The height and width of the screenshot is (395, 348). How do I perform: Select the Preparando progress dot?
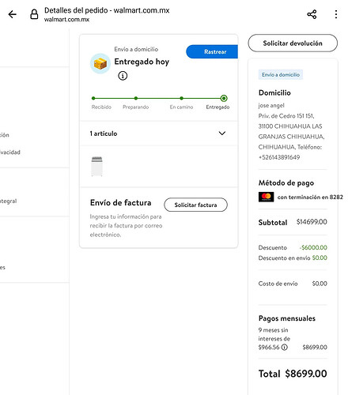pyautogui.click(x=136, y=98)
